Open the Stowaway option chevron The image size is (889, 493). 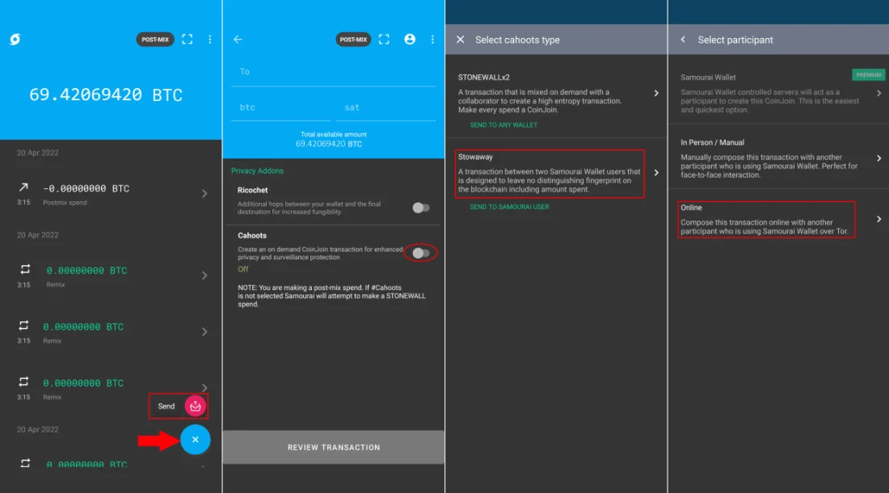[x=656, y=173]
